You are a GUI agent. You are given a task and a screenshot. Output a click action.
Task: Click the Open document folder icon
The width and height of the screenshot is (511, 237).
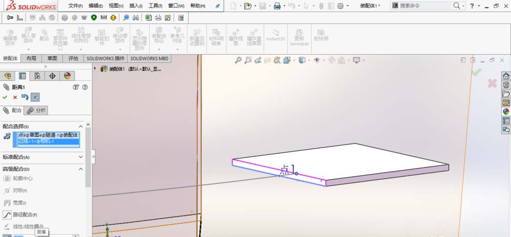[248, 6]
